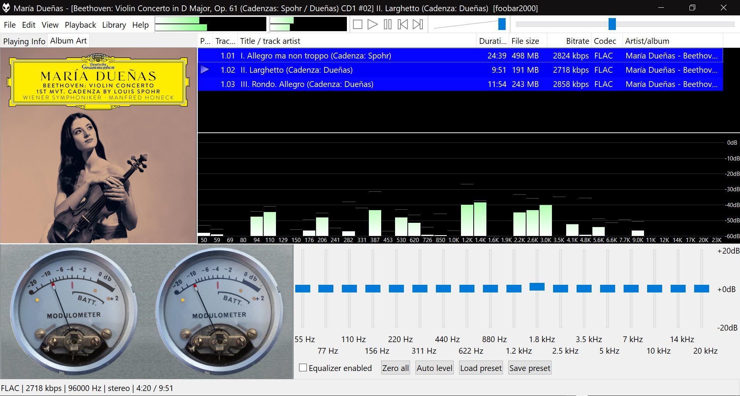Click the raised 1.8 kHz equalizer slider
740x396 pixels.
point(537,287)
